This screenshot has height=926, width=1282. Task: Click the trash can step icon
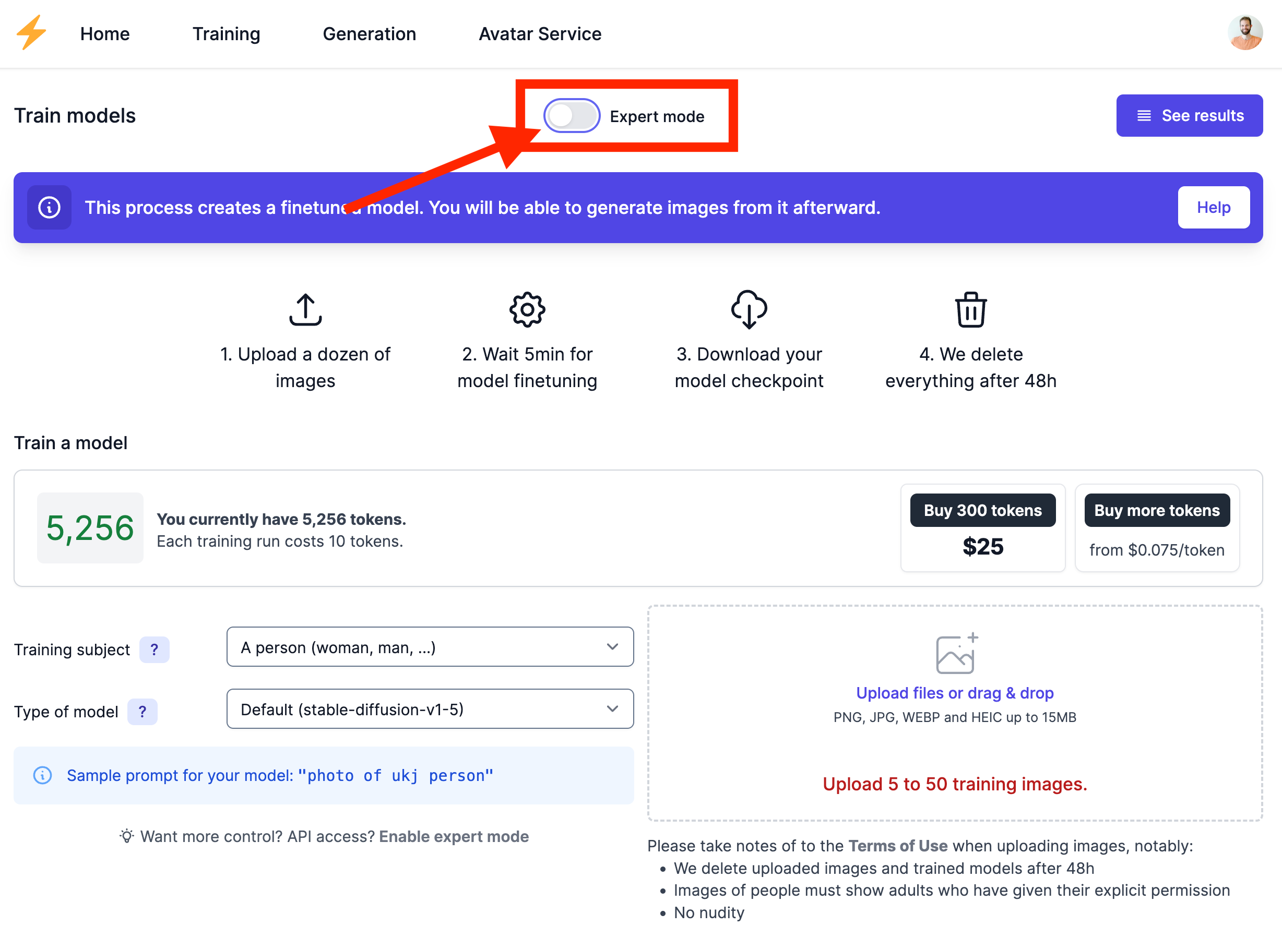970,309
